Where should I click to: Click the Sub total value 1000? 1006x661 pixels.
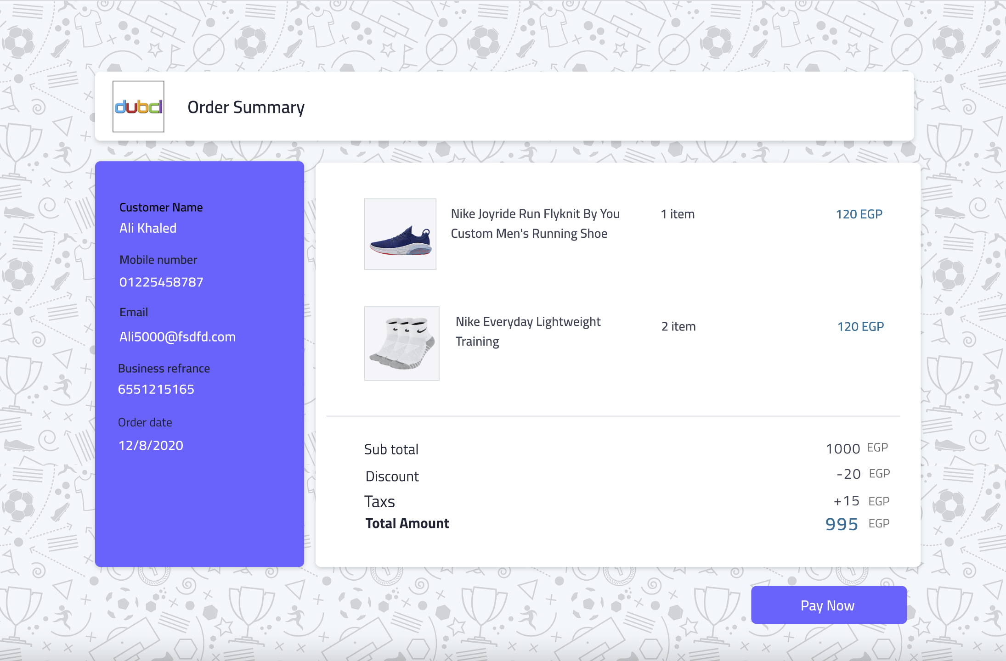[x=843, y=448]
